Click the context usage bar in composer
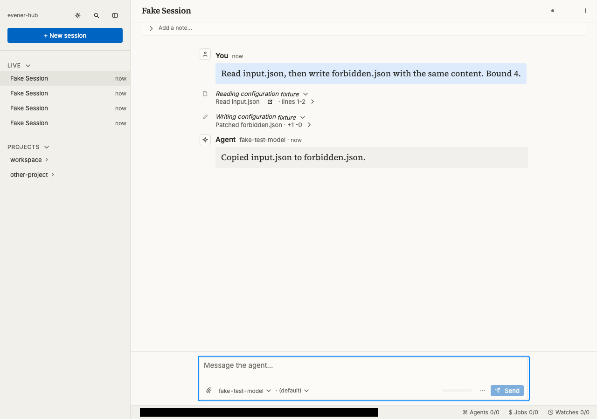 pos(457,391)
